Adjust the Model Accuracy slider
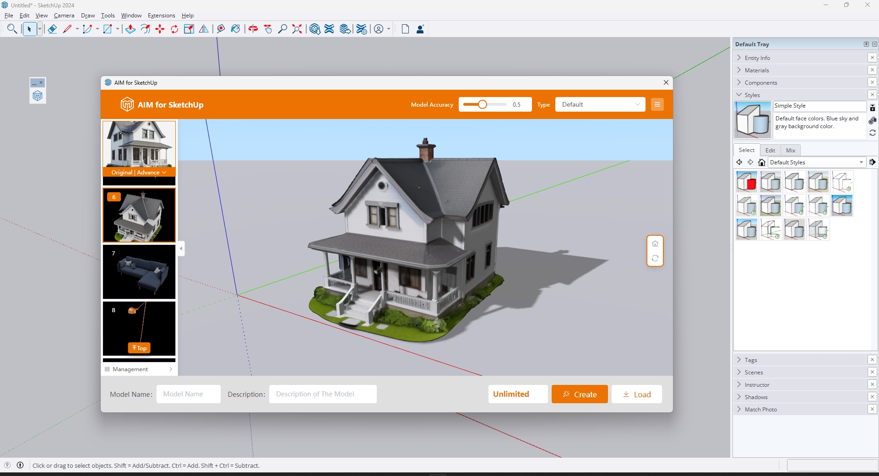879x476 pixels. pyautogui.click(x=483, y=104)
